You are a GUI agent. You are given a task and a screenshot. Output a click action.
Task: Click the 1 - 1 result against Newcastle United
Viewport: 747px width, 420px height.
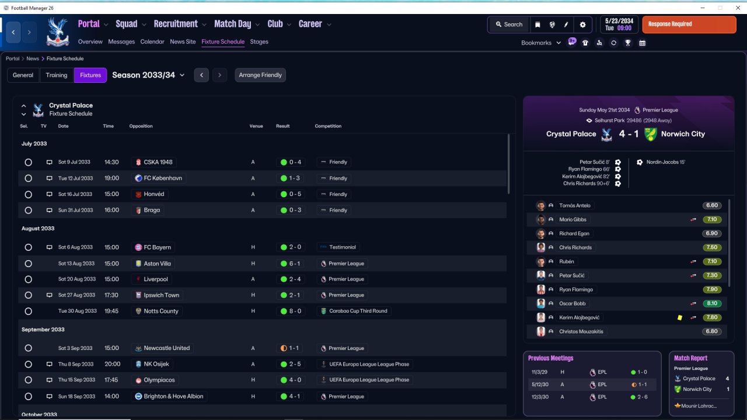pos(289,348)
